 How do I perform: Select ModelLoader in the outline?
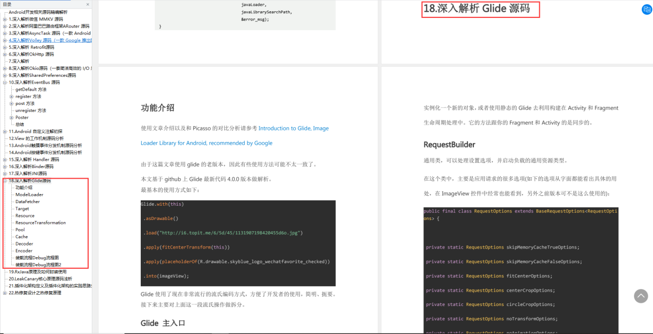(29, 194)
